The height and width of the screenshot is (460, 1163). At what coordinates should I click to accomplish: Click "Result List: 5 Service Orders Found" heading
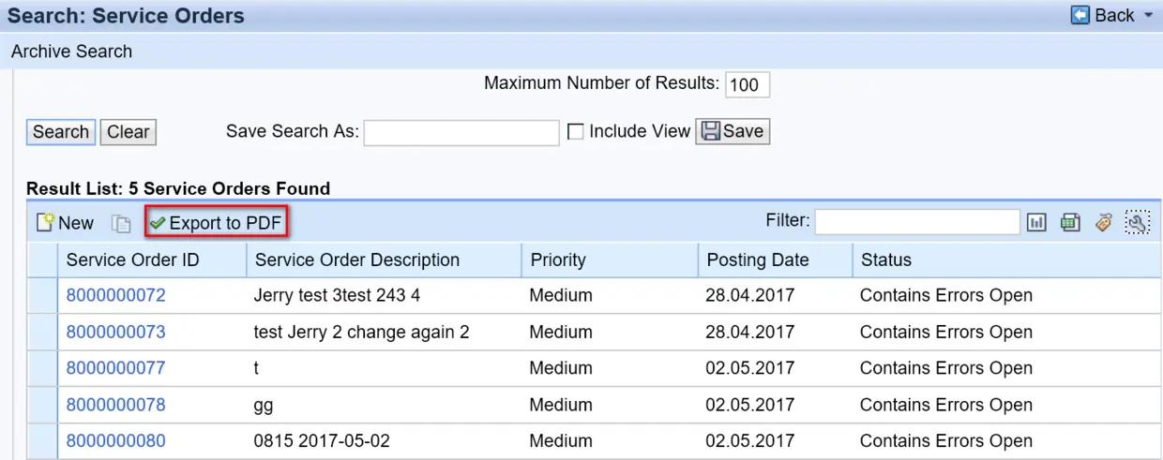[178, 188]
